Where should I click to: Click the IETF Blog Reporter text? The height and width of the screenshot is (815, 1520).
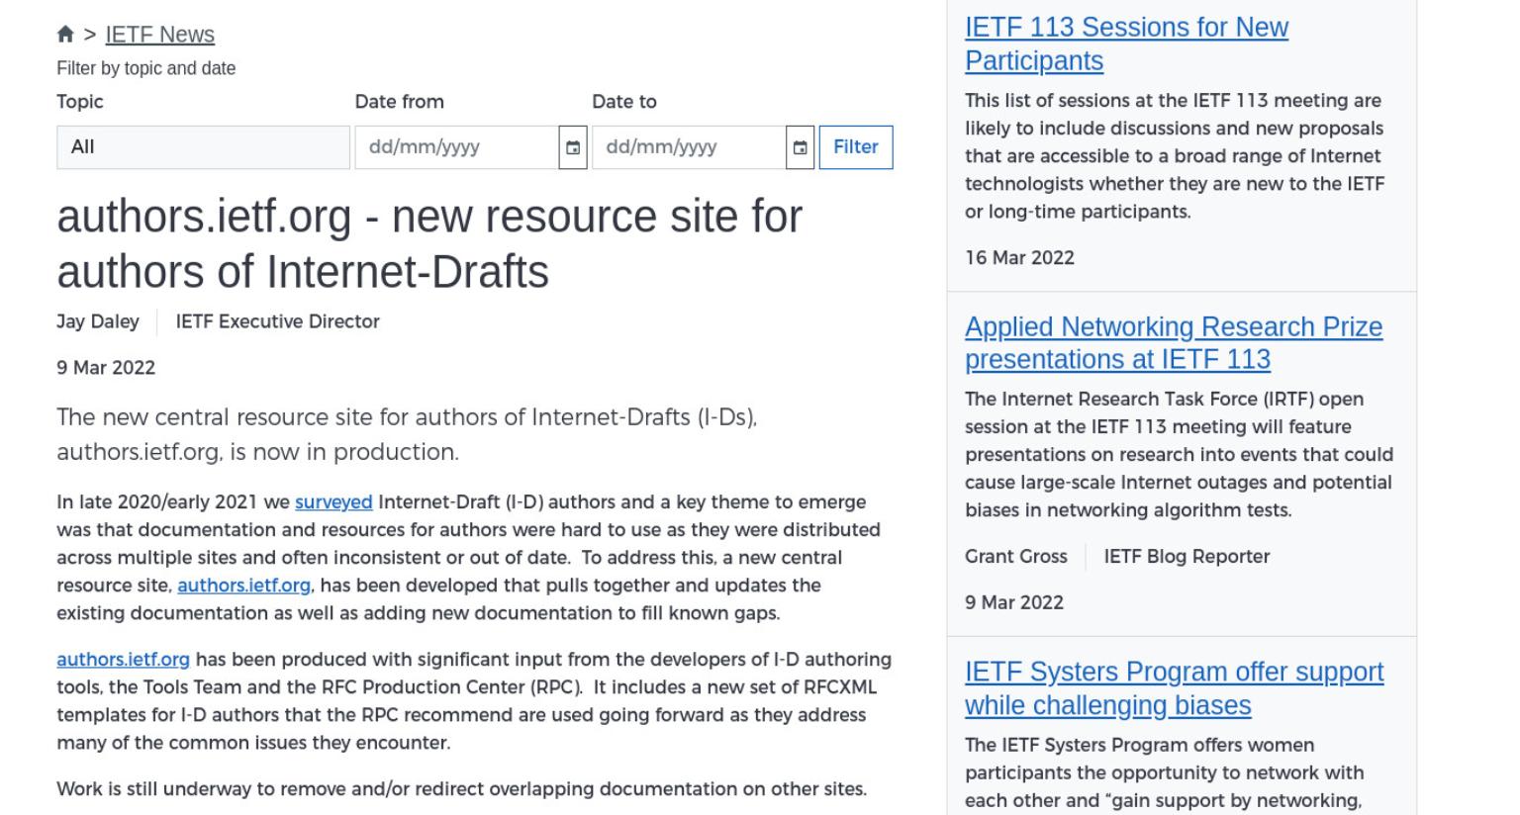point(1187,557)
